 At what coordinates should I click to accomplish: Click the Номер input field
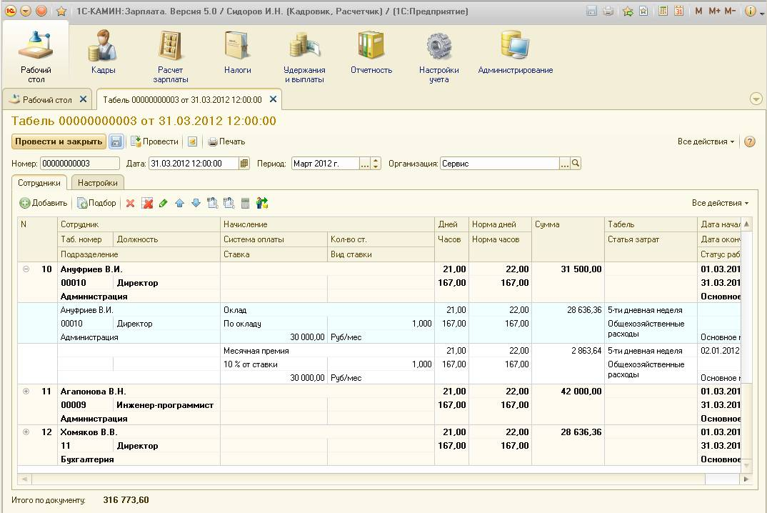[79, 164]
